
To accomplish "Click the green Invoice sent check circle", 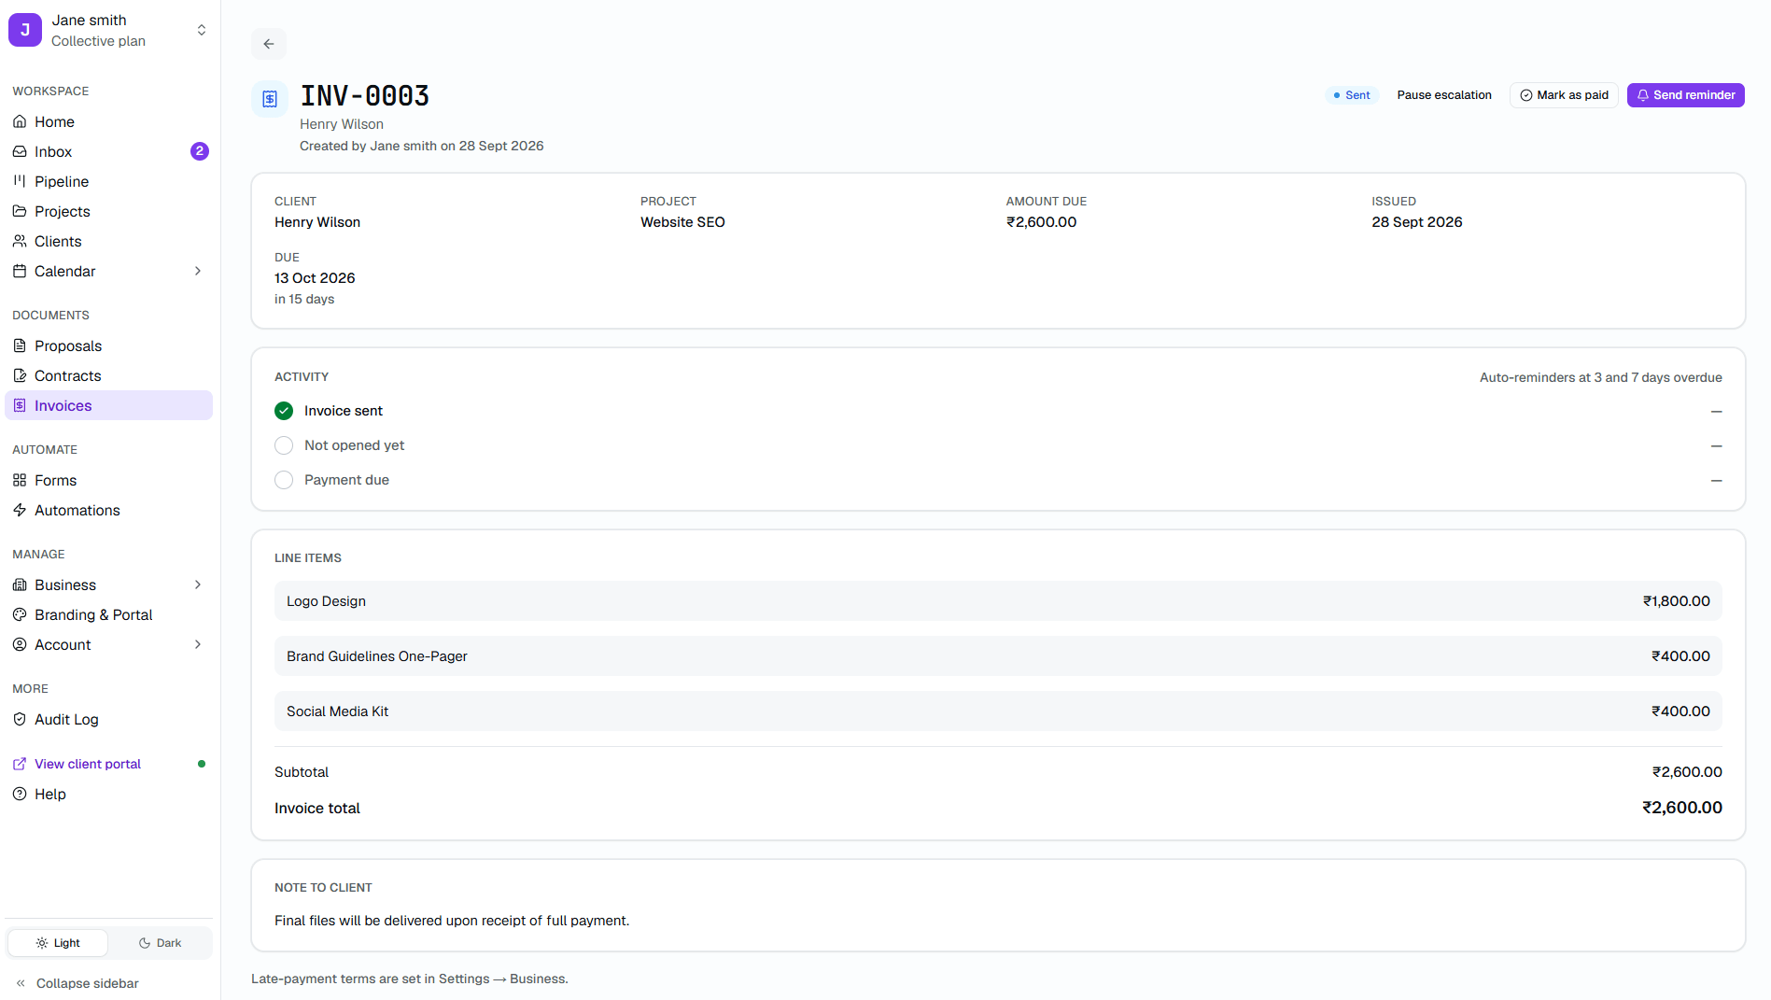I will pos(284,411).
